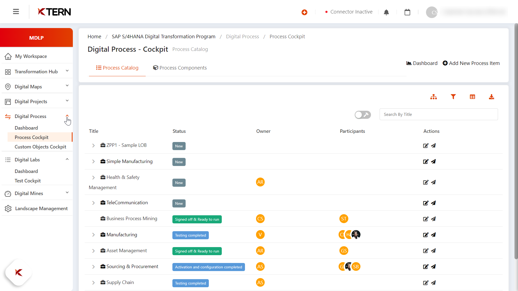518x291 pixels.
Task: Click the MDLP project banner
Action: [36, 38]
